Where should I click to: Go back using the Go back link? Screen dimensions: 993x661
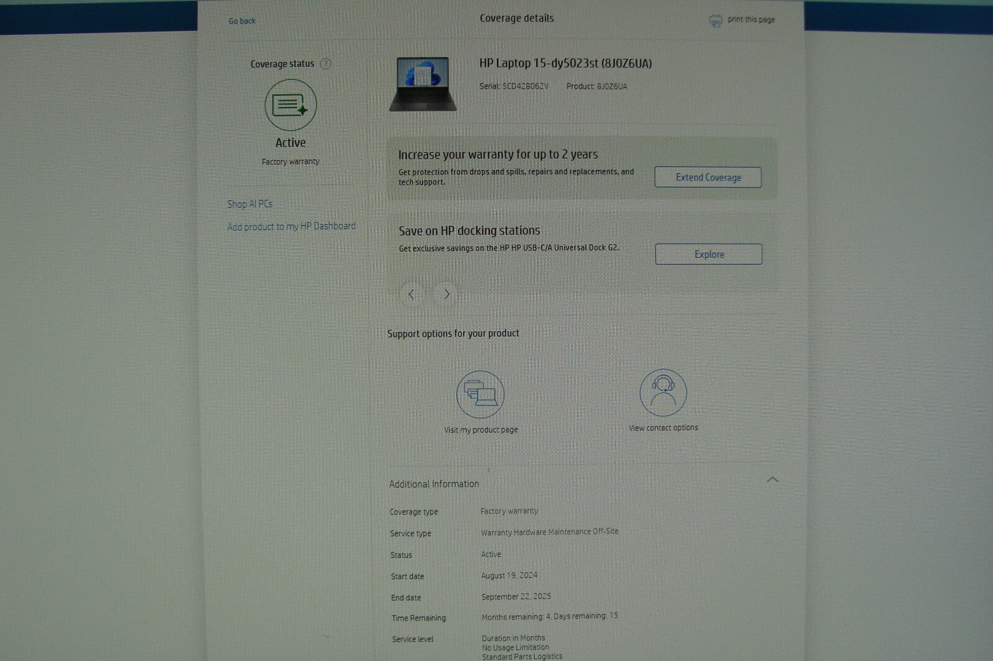(x=242, y=21)
